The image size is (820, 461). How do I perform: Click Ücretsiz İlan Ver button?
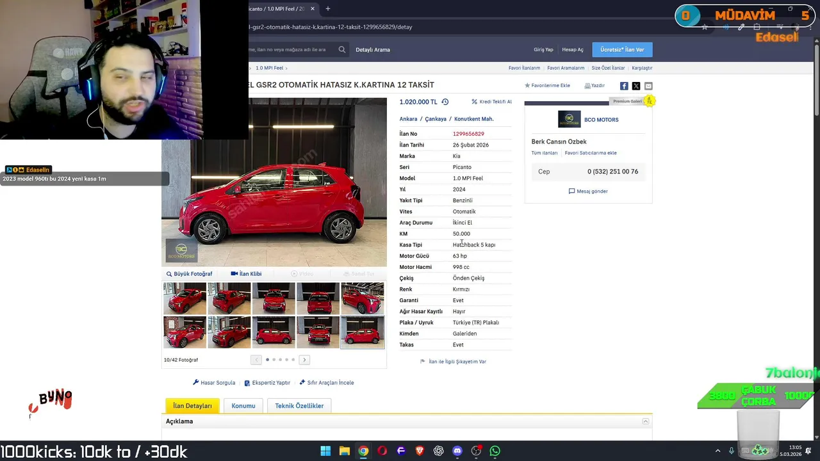pyautogui.click(x=622, y=49)
